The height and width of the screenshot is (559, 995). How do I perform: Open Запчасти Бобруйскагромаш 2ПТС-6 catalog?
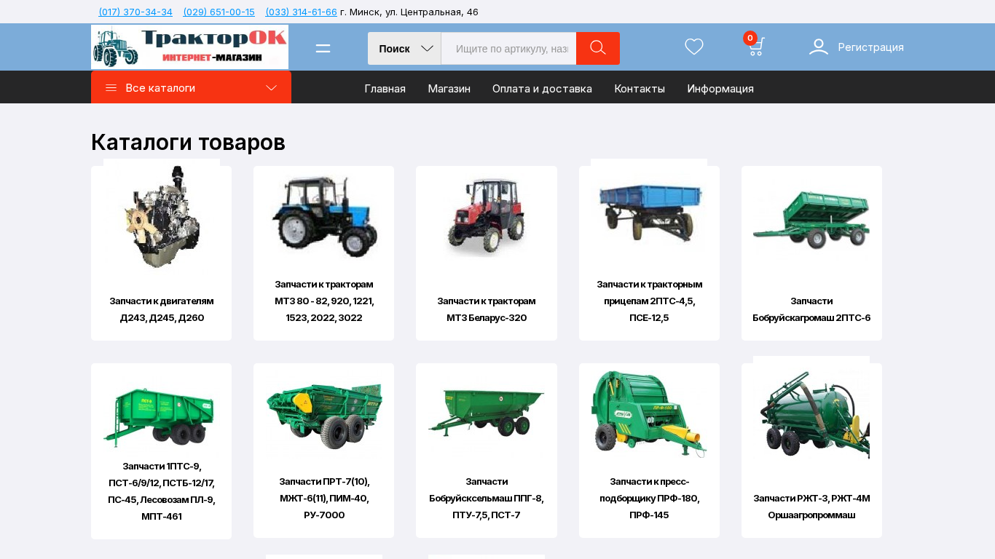coord(811,309)
